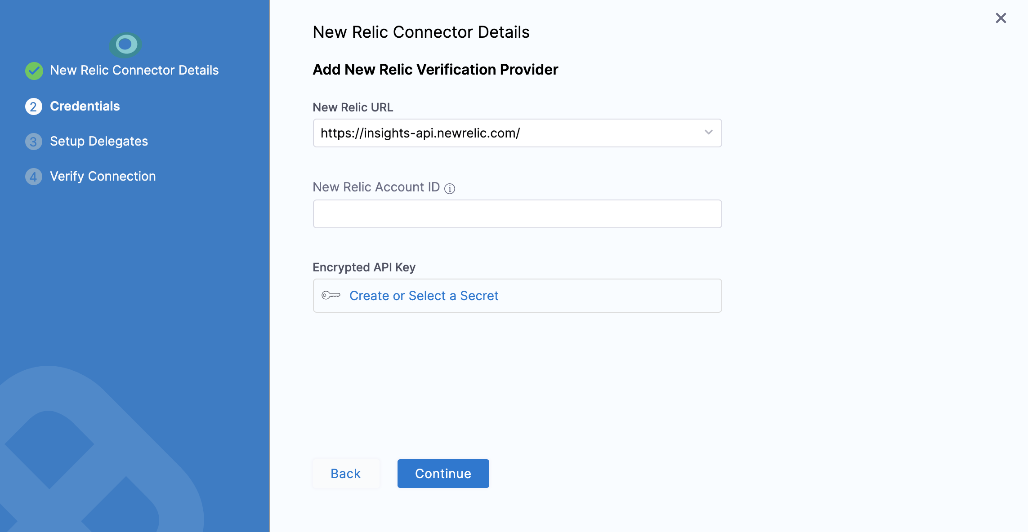Click the New Relic logo icon
1028x532 pixels.
click(125, 44)
